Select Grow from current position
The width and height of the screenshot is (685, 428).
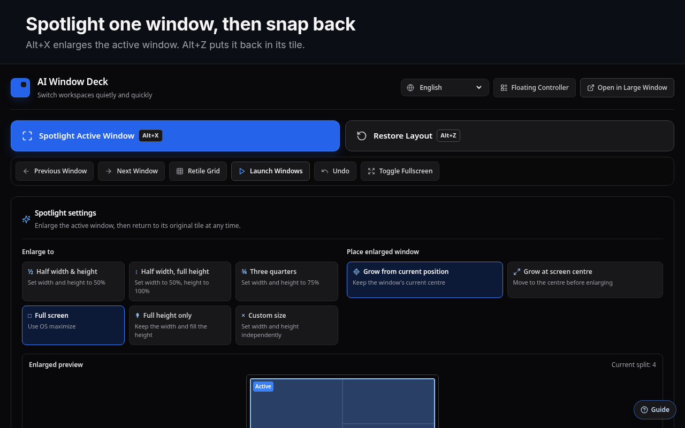[425, 280]
